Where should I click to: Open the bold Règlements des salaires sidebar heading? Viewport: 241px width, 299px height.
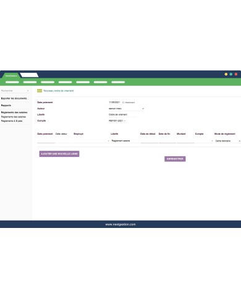[14, 112]
